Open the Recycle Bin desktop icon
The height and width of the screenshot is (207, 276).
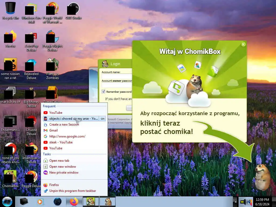click(x=11, y=11)
